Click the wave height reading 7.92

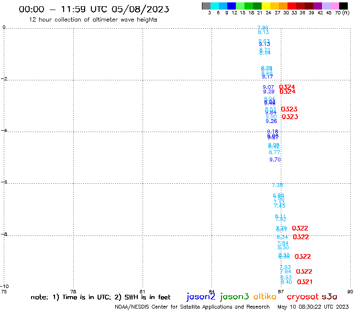(281, 219)
